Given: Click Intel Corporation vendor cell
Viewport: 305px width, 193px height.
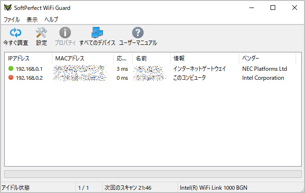Looking at the screenshot, I should pos(263,78).
